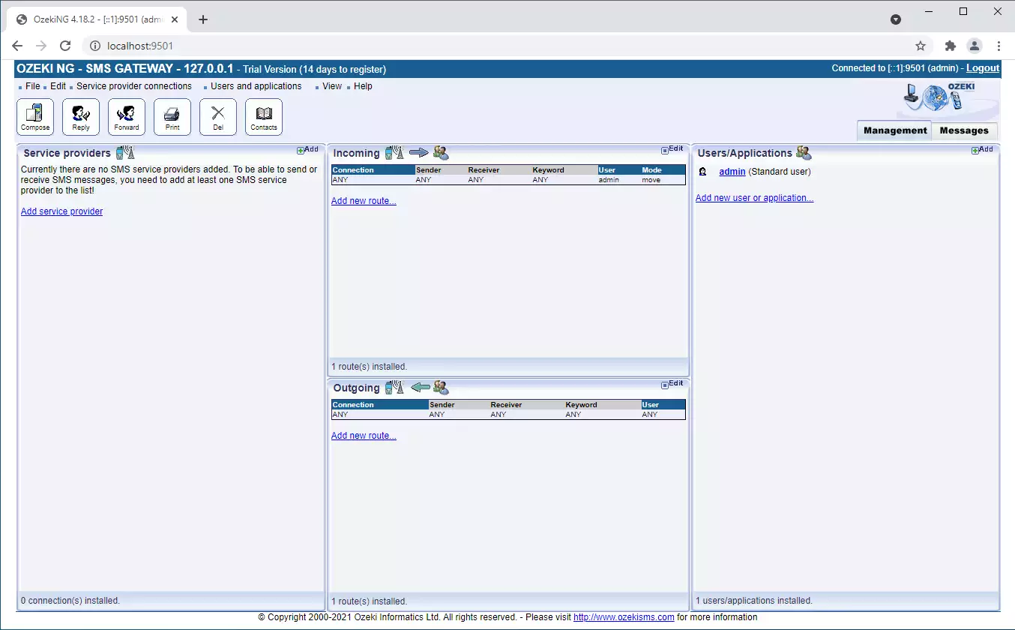The width and height of the screenshot is (1015, 630).
Task: Reload the page with browser refresh
Action: [65, 46]
